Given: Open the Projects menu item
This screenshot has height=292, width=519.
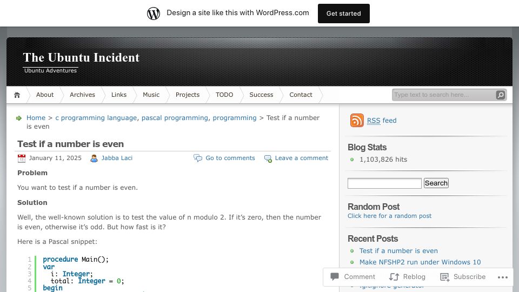Looking at the screenshot, I should click(x=188, y=95).
